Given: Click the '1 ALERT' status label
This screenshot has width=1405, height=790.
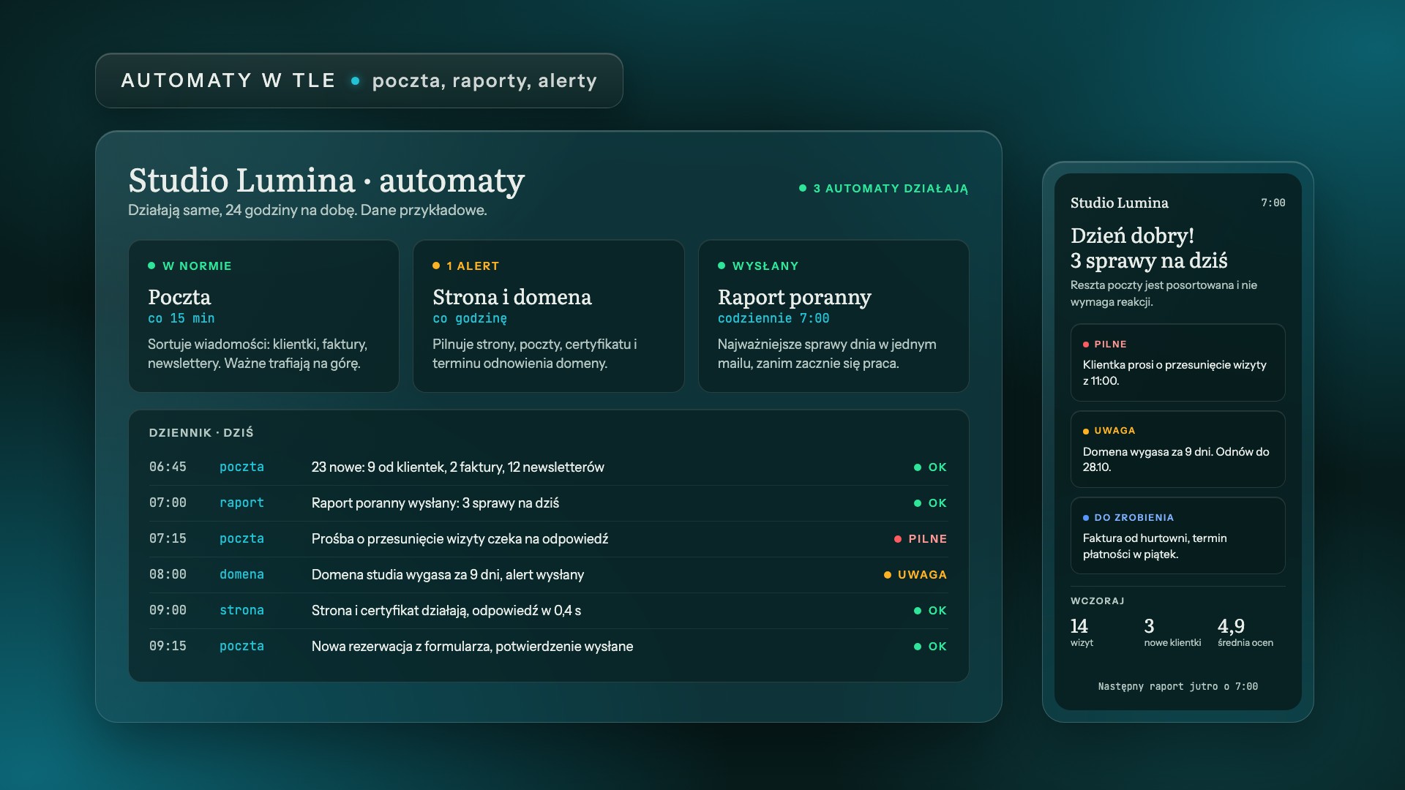Looking at the screenshot, I should click(465, 266).
